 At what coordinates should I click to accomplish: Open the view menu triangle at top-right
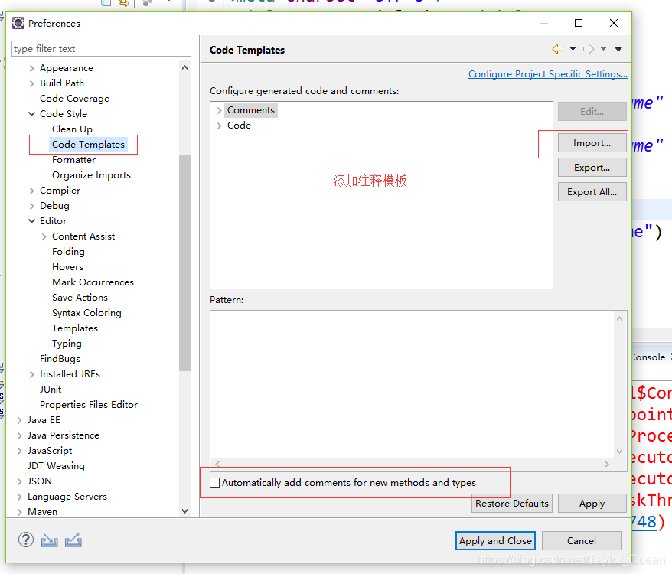point(618,48)
